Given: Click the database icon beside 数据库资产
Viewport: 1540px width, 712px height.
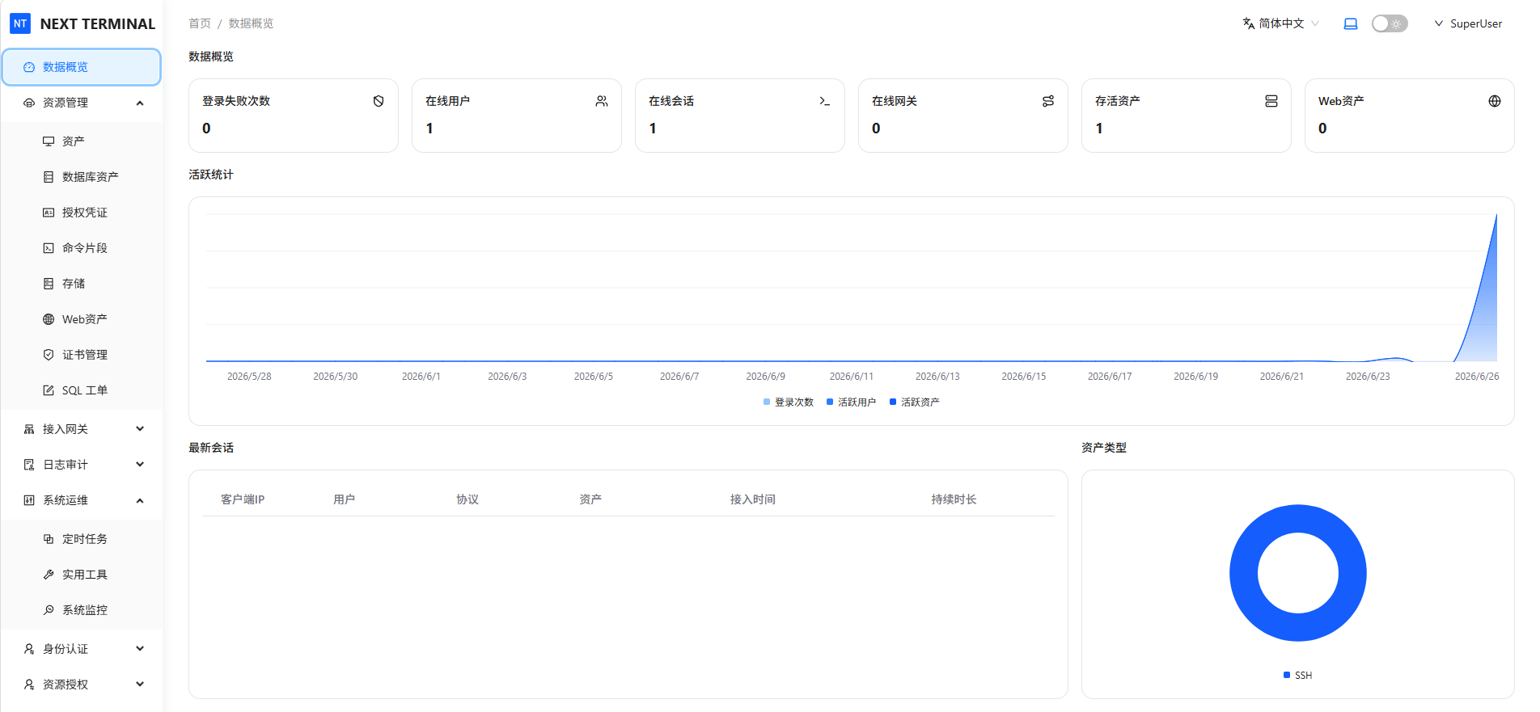Looking at the screenshot, I should (49, 177).
